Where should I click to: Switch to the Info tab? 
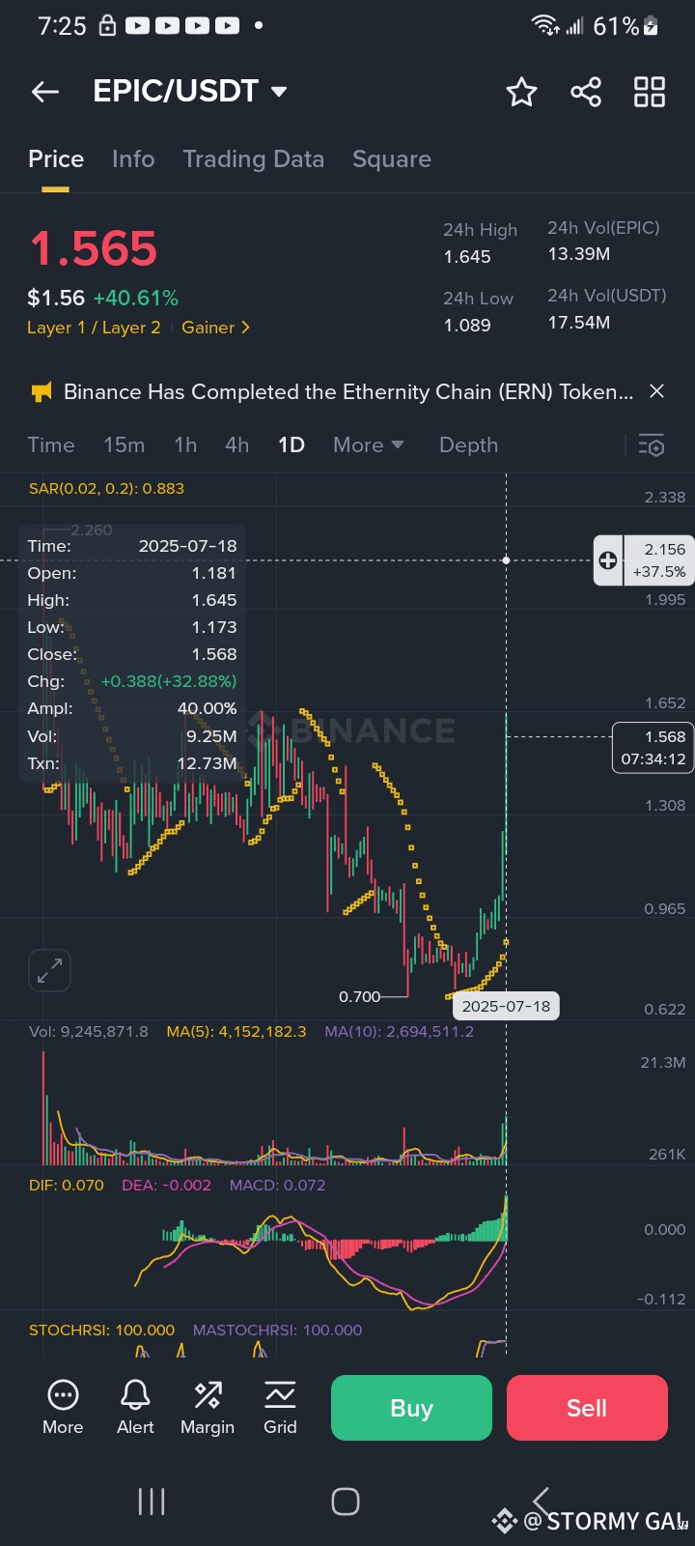pos(133,159)
